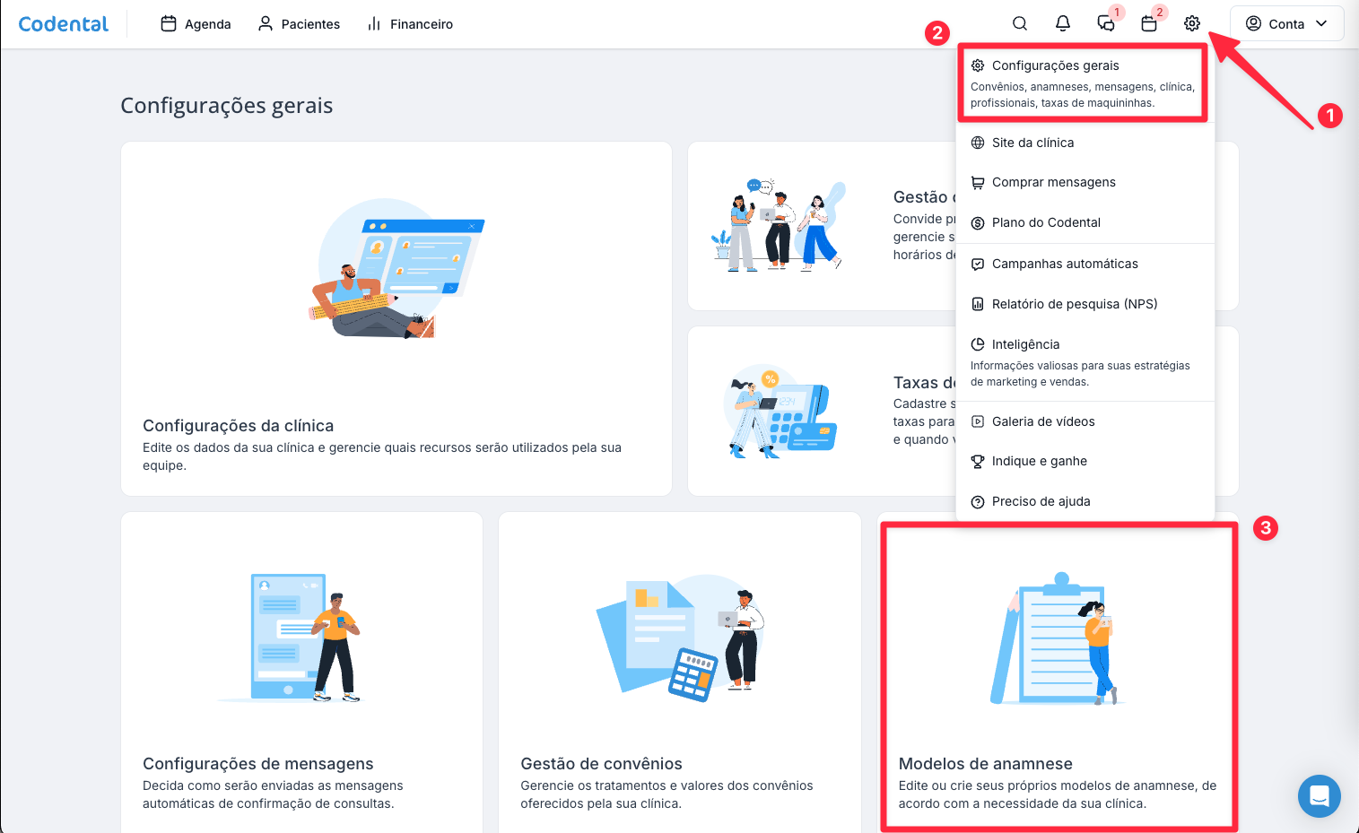The image size is (1359, 833).
Task: Select Comprar mensagens in menu
Action: click(x=1053, y=182)
